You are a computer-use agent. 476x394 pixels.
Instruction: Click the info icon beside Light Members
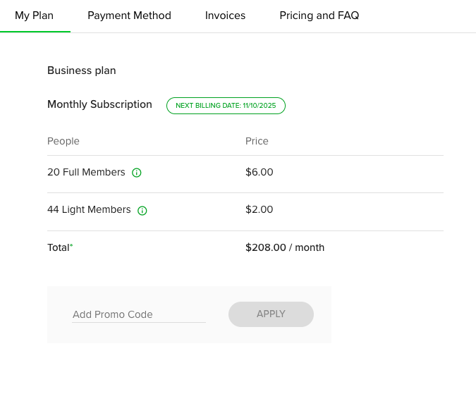pos(142,210)
